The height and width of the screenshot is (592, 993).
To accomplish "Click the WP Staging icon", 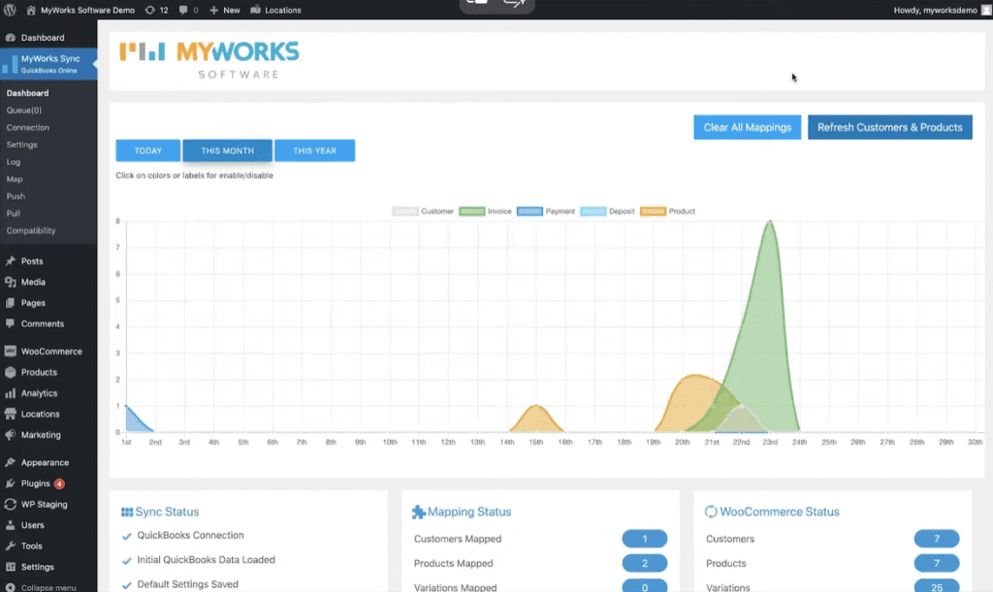I will pyautogui.click(x=10, y=504).
